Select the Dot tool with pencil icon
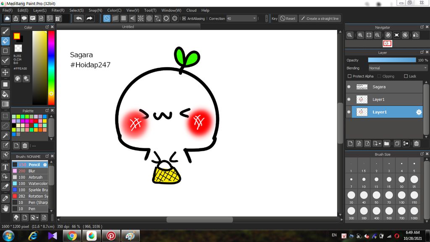This screenshot has width=430, height=242. click(5, 60)
